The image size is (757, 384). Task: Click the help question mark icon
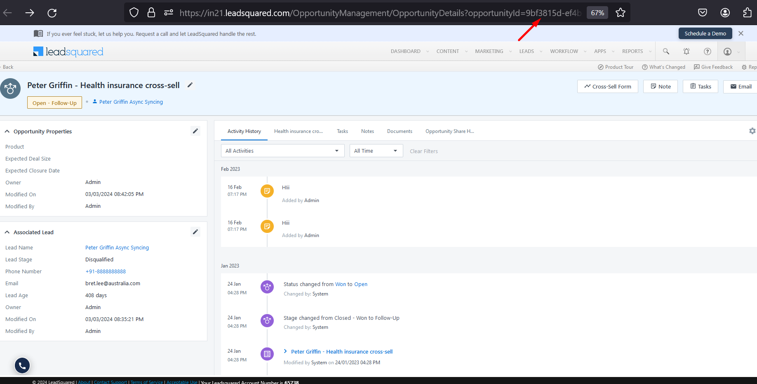click(x=708, y=51)
